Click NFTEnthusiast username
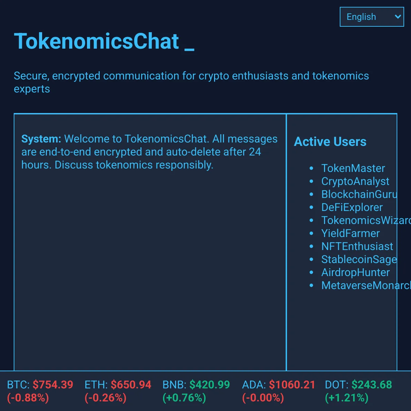Viewport: 411px width, 411px height. point(357,246)
